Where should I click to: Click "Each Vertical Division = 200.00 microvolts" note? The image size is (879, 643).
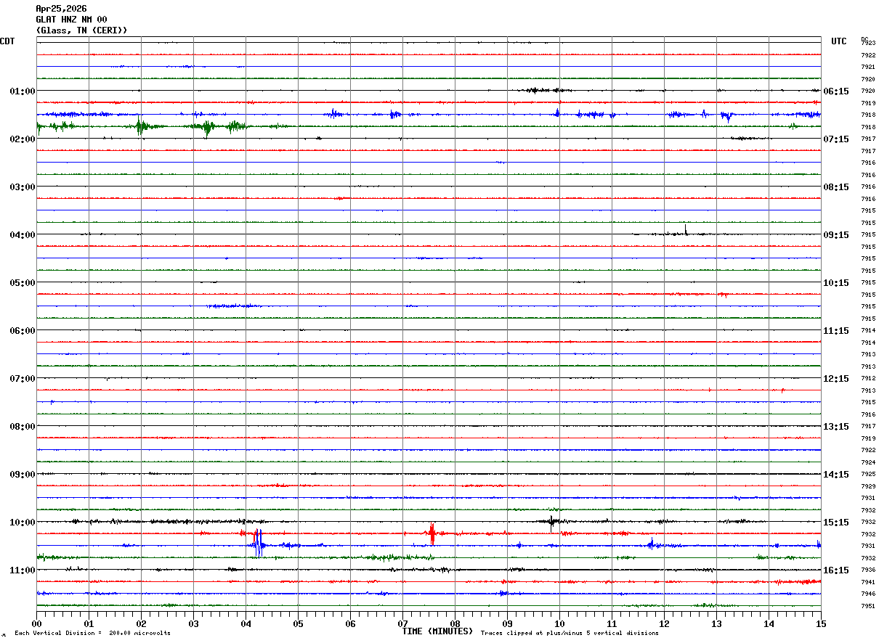coord(92,633)
